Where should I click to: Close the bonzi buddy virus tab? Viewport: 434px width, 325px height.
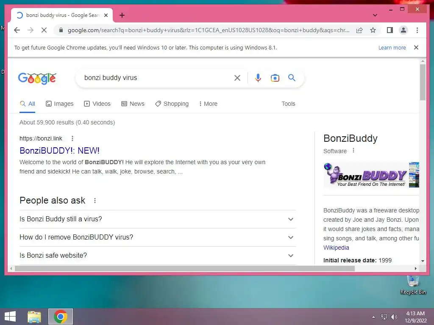106,15
